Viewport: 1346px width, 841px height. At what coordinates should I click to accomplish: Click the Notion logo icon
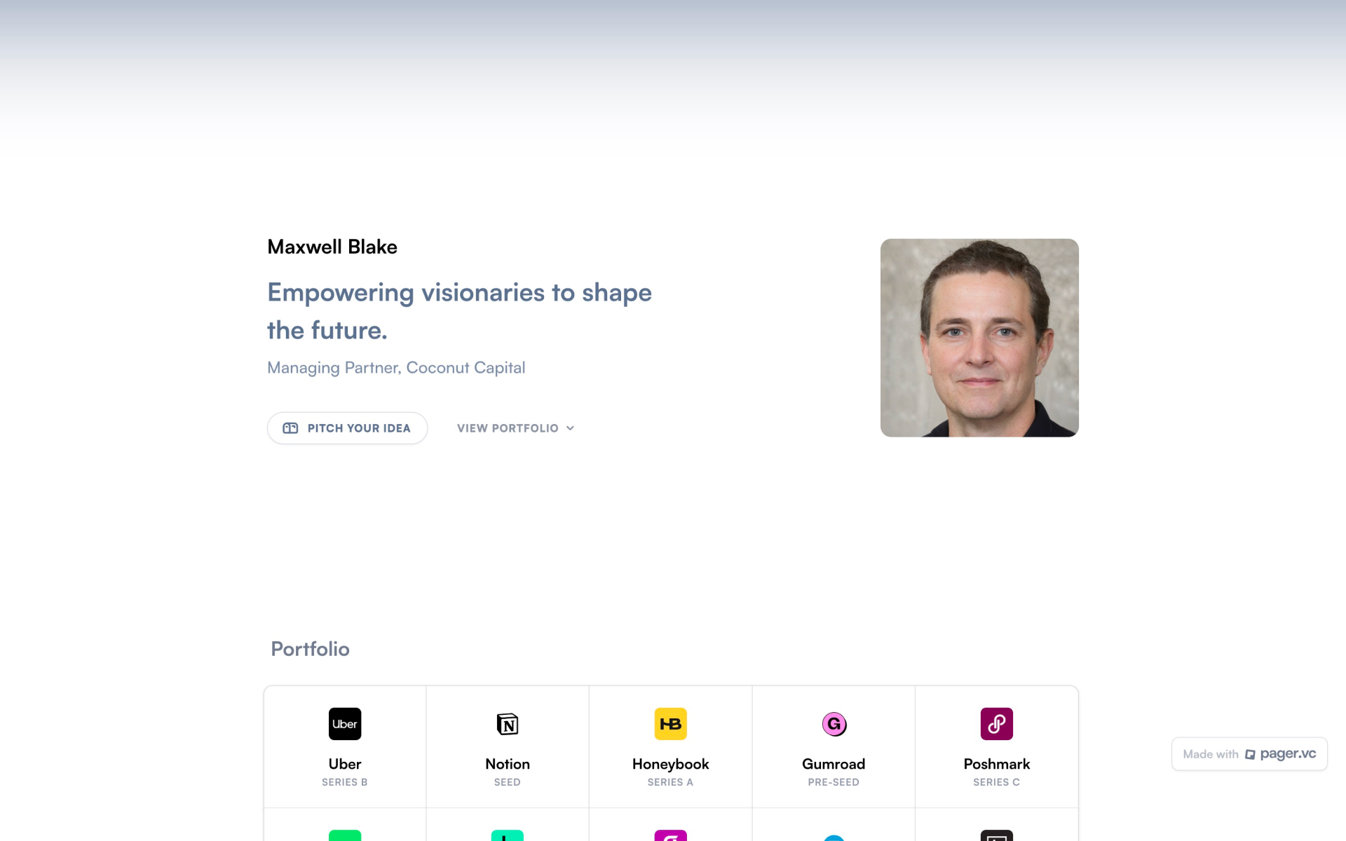(508, 724)
